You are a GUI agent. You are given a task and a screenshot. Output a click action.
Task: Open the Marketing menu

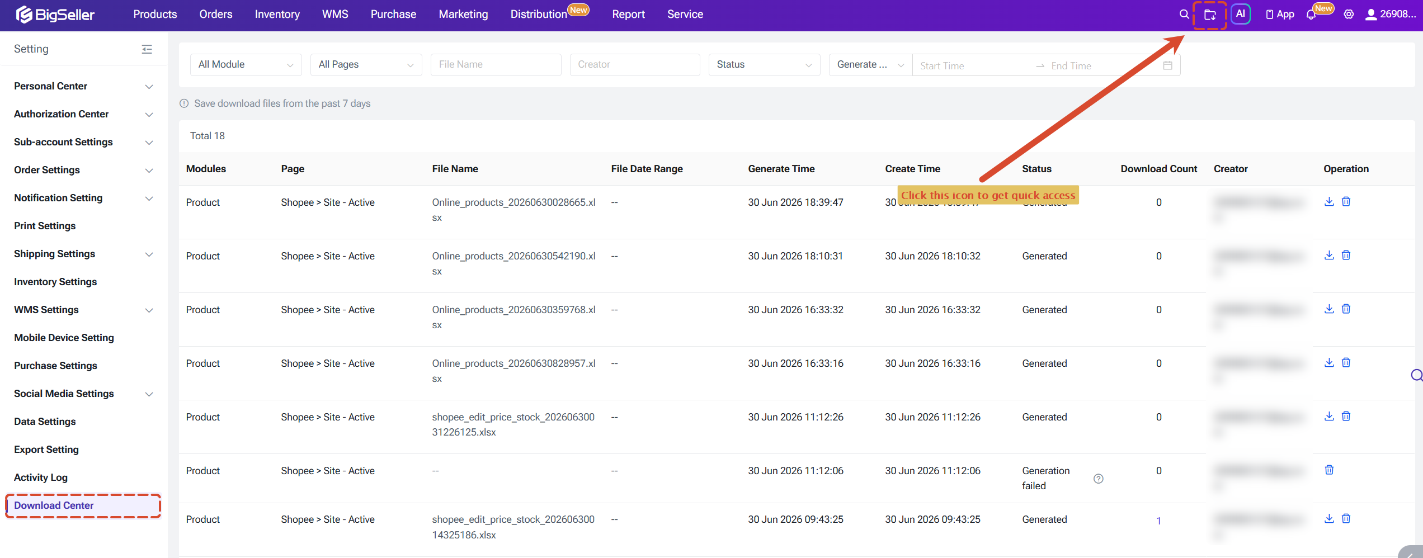pyautogui.click(x=463, y=15)
